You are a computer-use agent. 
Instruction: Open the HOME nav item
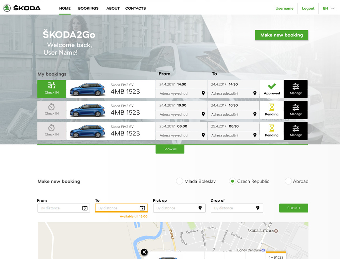pos(65,8)
